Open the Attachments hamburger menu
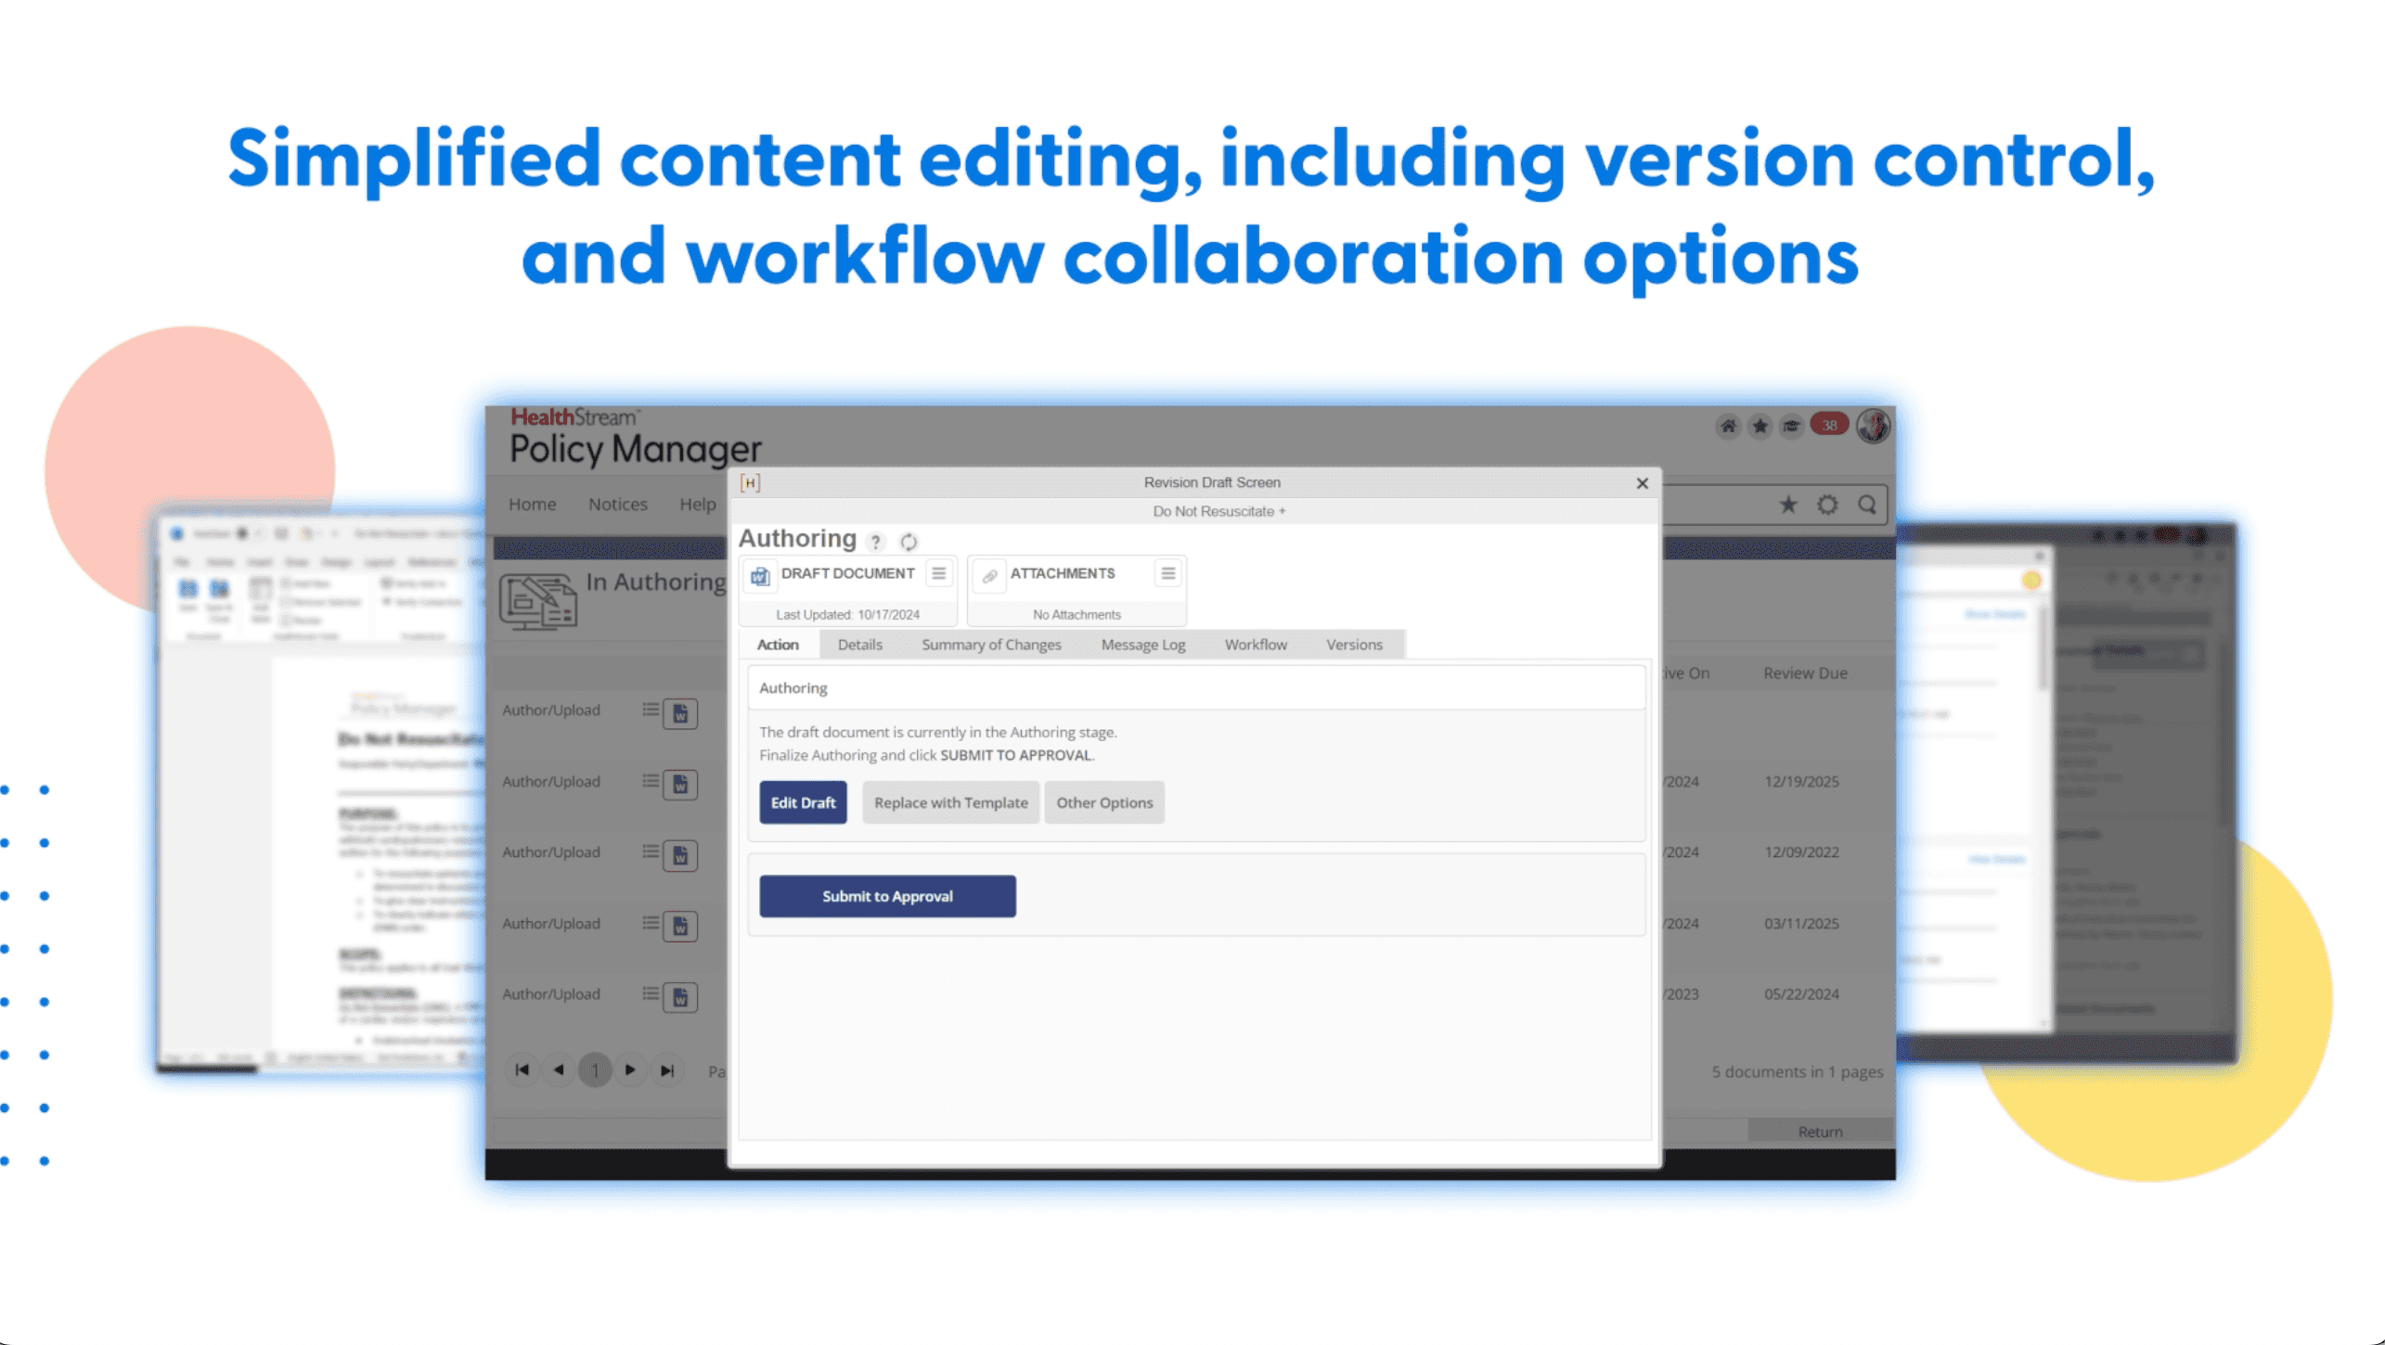Viewport: 2385px width, 1345px height. click(1168, 573)
